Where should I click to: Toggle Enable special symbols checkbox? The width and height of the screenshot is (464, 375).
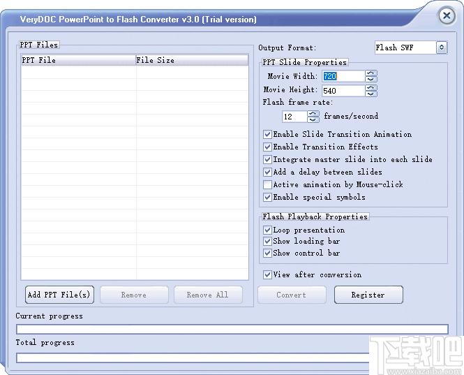[x=267, y=197]
